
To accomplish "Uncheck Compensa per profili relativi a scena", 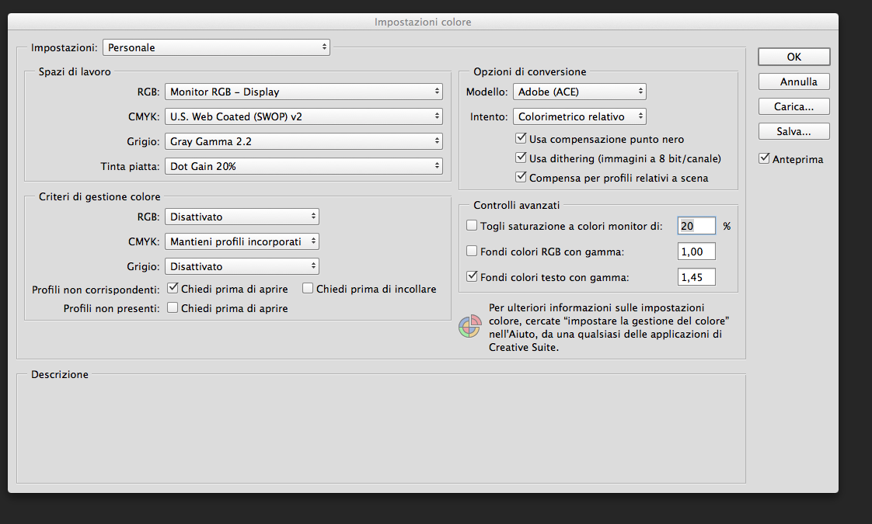I will [521, 177].
